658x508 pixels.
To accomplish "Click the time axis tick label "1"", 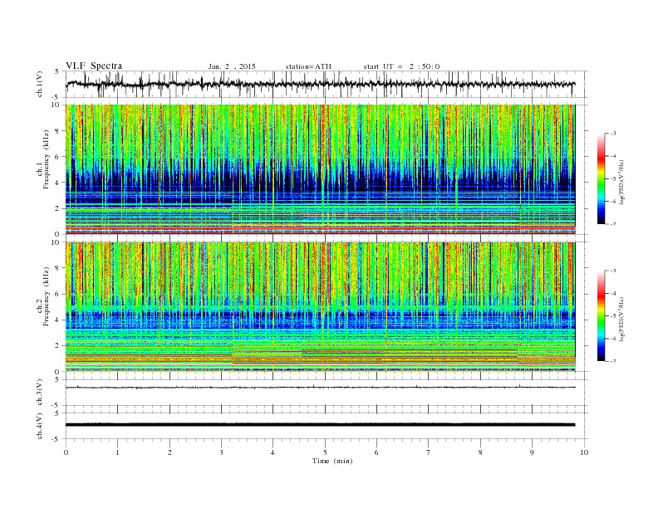I will pos(117,452).
